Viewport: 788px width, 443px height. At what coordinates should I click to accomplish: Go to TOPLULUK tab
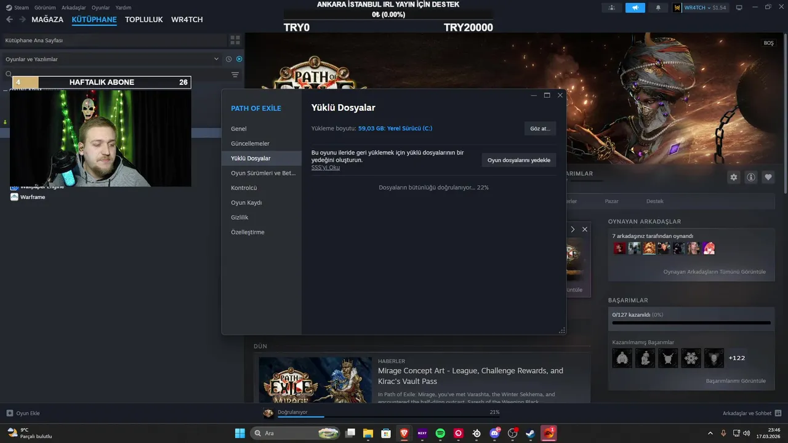click(144, 20)
